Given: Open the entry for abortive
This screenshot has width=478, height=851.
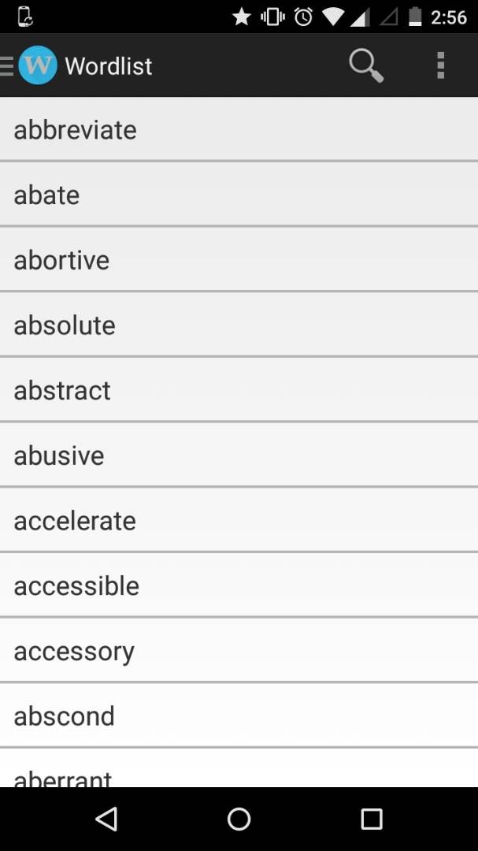Looking at the screenshot, I should tap(61, 260).
